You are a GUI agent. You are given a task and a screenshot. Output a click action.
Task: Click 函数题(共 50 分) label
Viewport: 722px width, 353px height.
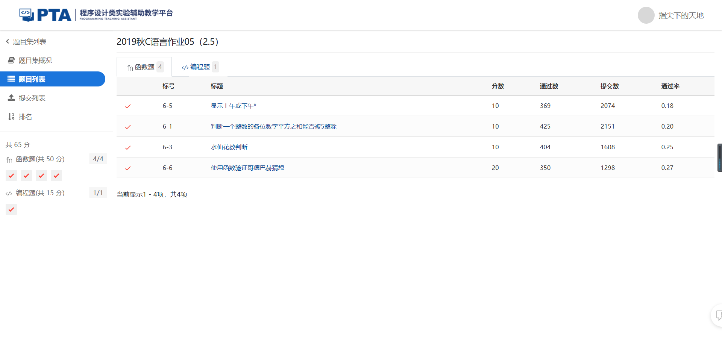point(40,159)
